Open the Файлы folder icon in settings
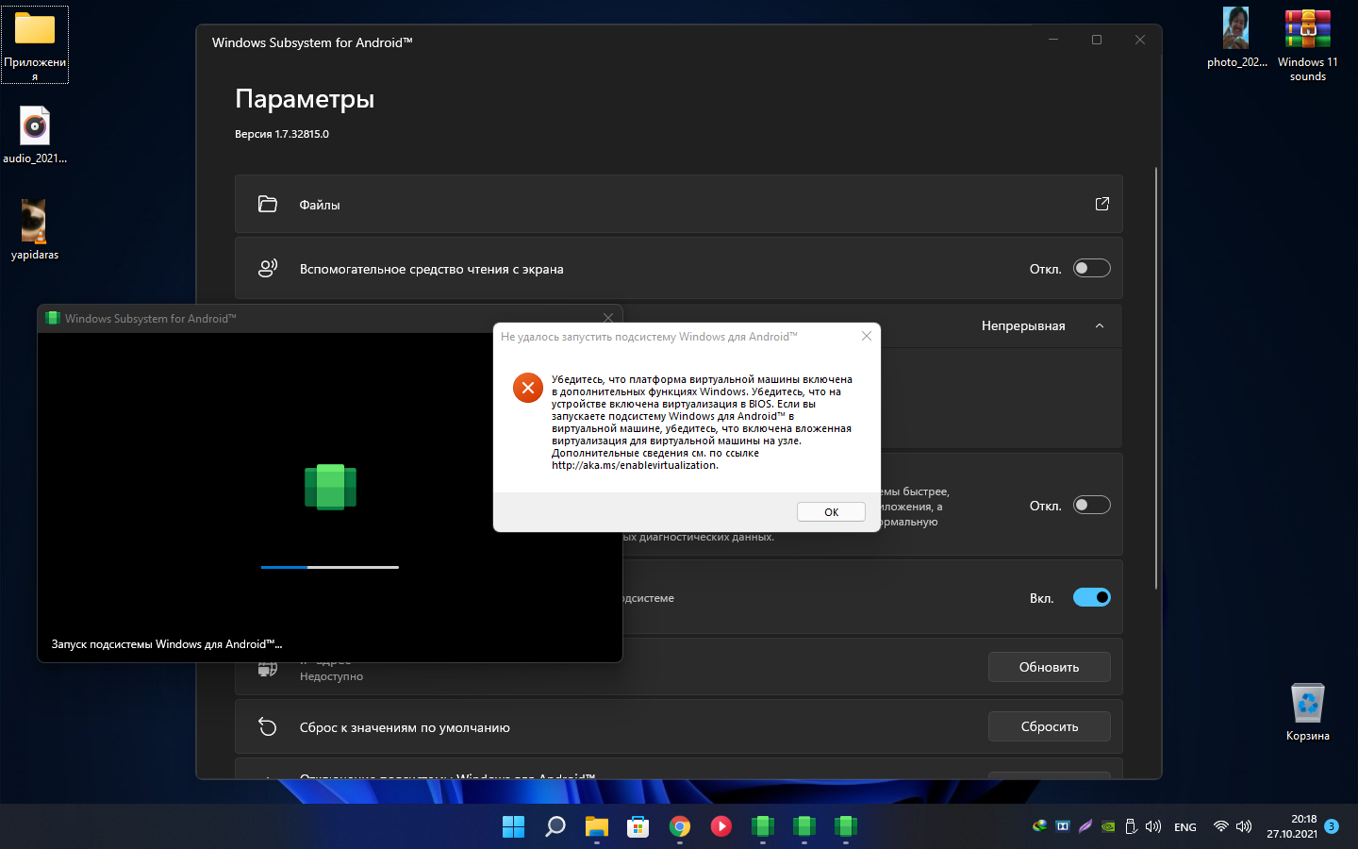Viewport: 1358px width, 849px height. [268, 204]
